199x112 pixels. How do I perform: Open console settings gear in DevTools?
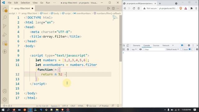197,49
